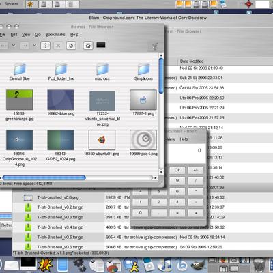Select the mac osx folder
The image size is (273, 273).
(102, 72)
